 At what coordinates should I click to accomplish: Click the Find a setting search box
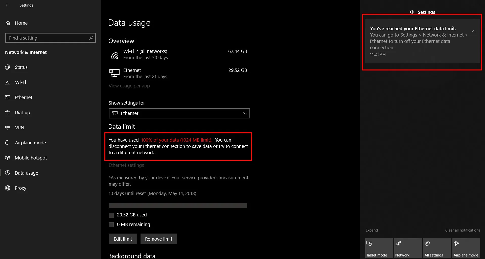(51, 38)
